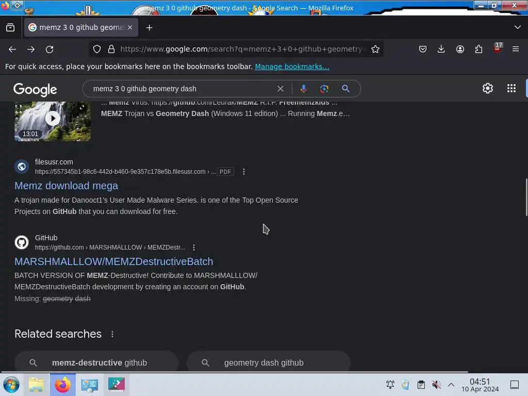The width and height of the screenshot is (528, 396).
Task: Submit the search with the magnifier icon
Action: pos(345,89)
